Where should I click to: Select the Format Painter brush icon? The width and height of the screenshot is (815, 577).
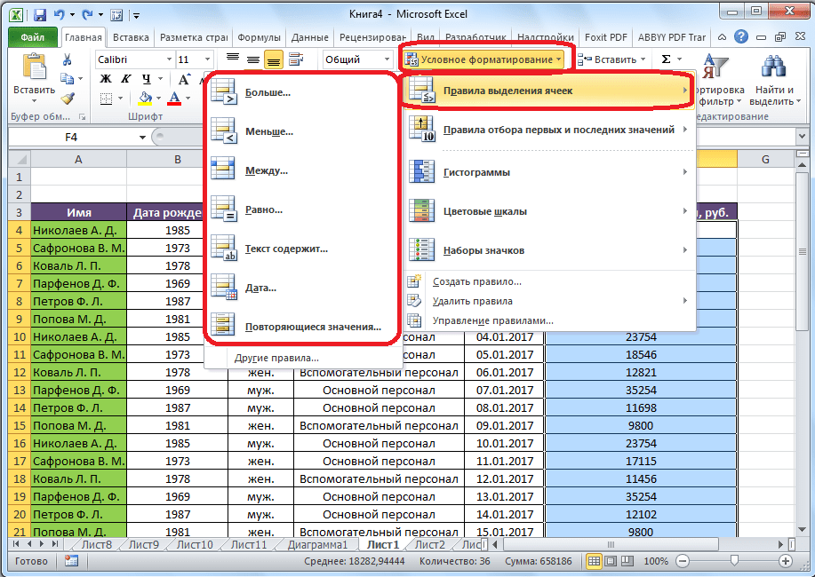[x=67, y=99]
